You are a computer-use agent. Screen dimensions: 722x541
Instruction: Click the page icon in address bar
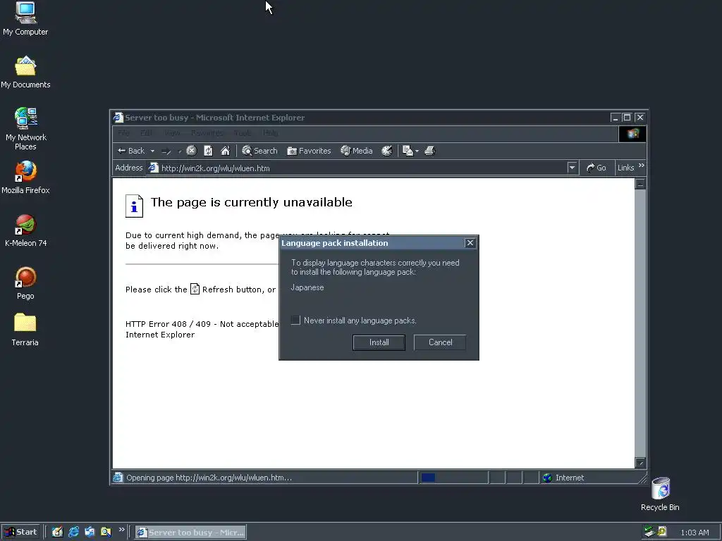point(153,168)
